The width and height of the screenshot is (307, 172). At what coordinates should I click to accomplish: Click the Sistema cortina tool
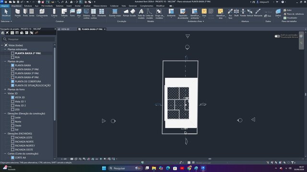point(86,14)
